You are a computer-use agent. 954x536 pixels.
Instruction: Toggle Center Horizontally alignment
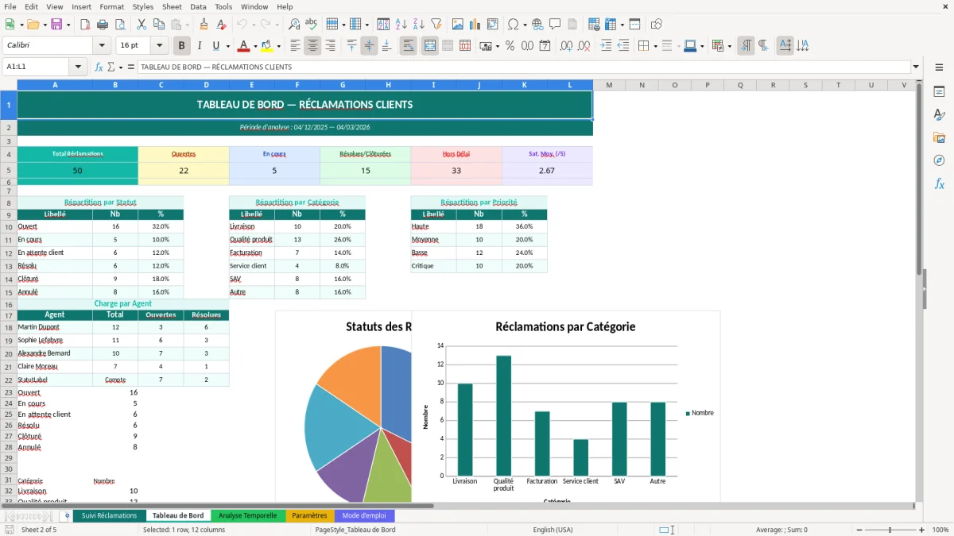312,46
